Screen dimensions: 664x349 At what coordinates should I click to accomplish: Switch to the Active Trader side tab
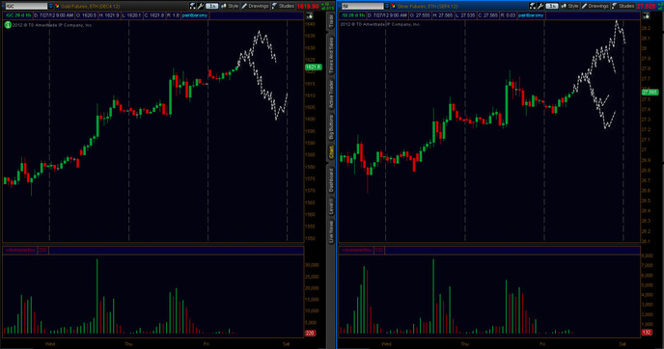(x=331, y=94)
